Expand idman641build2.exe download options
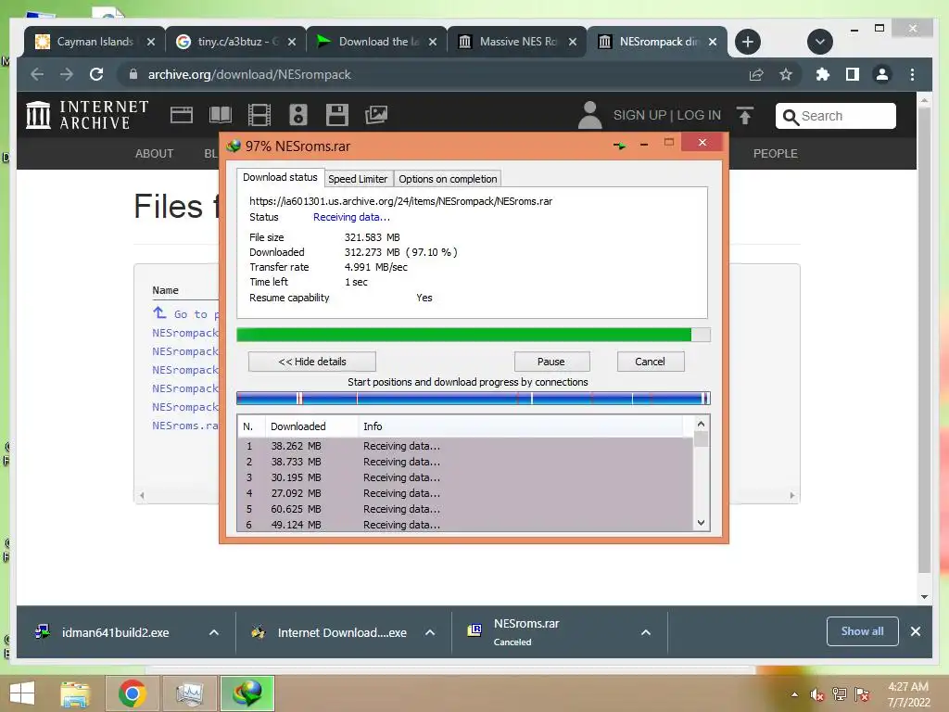Viewport: 949px width, 712px height. coord(214,632)
